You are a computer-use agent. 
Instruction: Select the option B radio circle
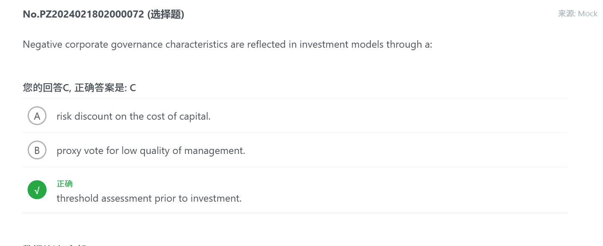point(37,150)
